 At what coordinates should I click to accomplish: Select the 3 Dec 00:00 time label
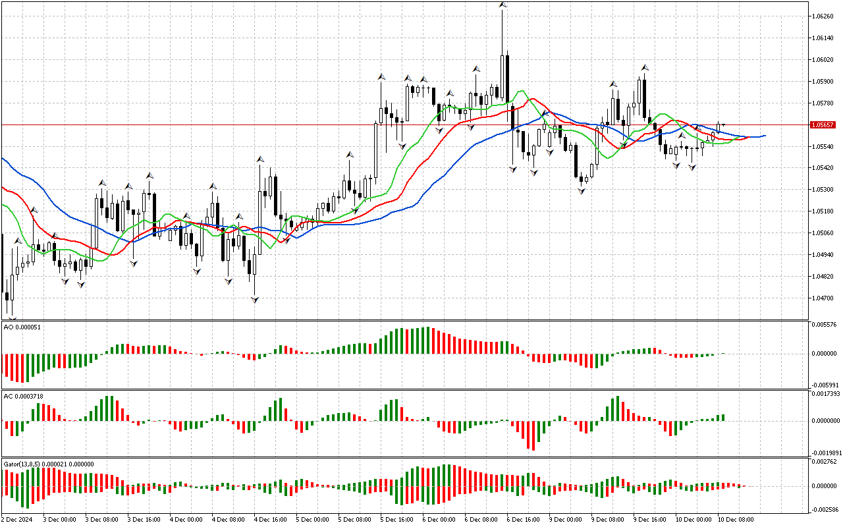coord(61,519)
